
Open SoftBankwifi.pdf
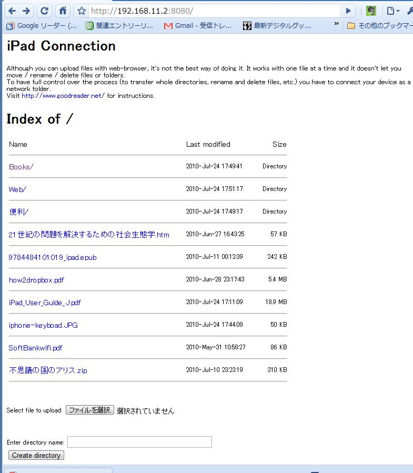coord(36,348)
